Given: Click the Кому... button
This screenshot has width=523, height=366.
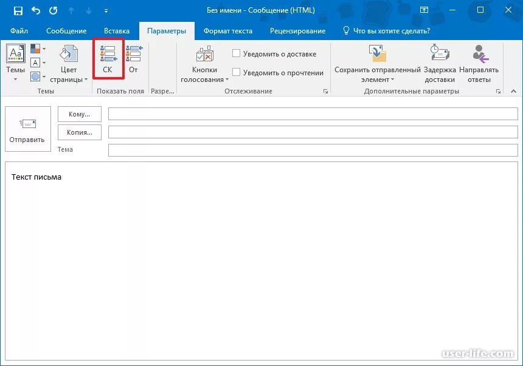Looking at the screenshot, I should click(80, 114).
